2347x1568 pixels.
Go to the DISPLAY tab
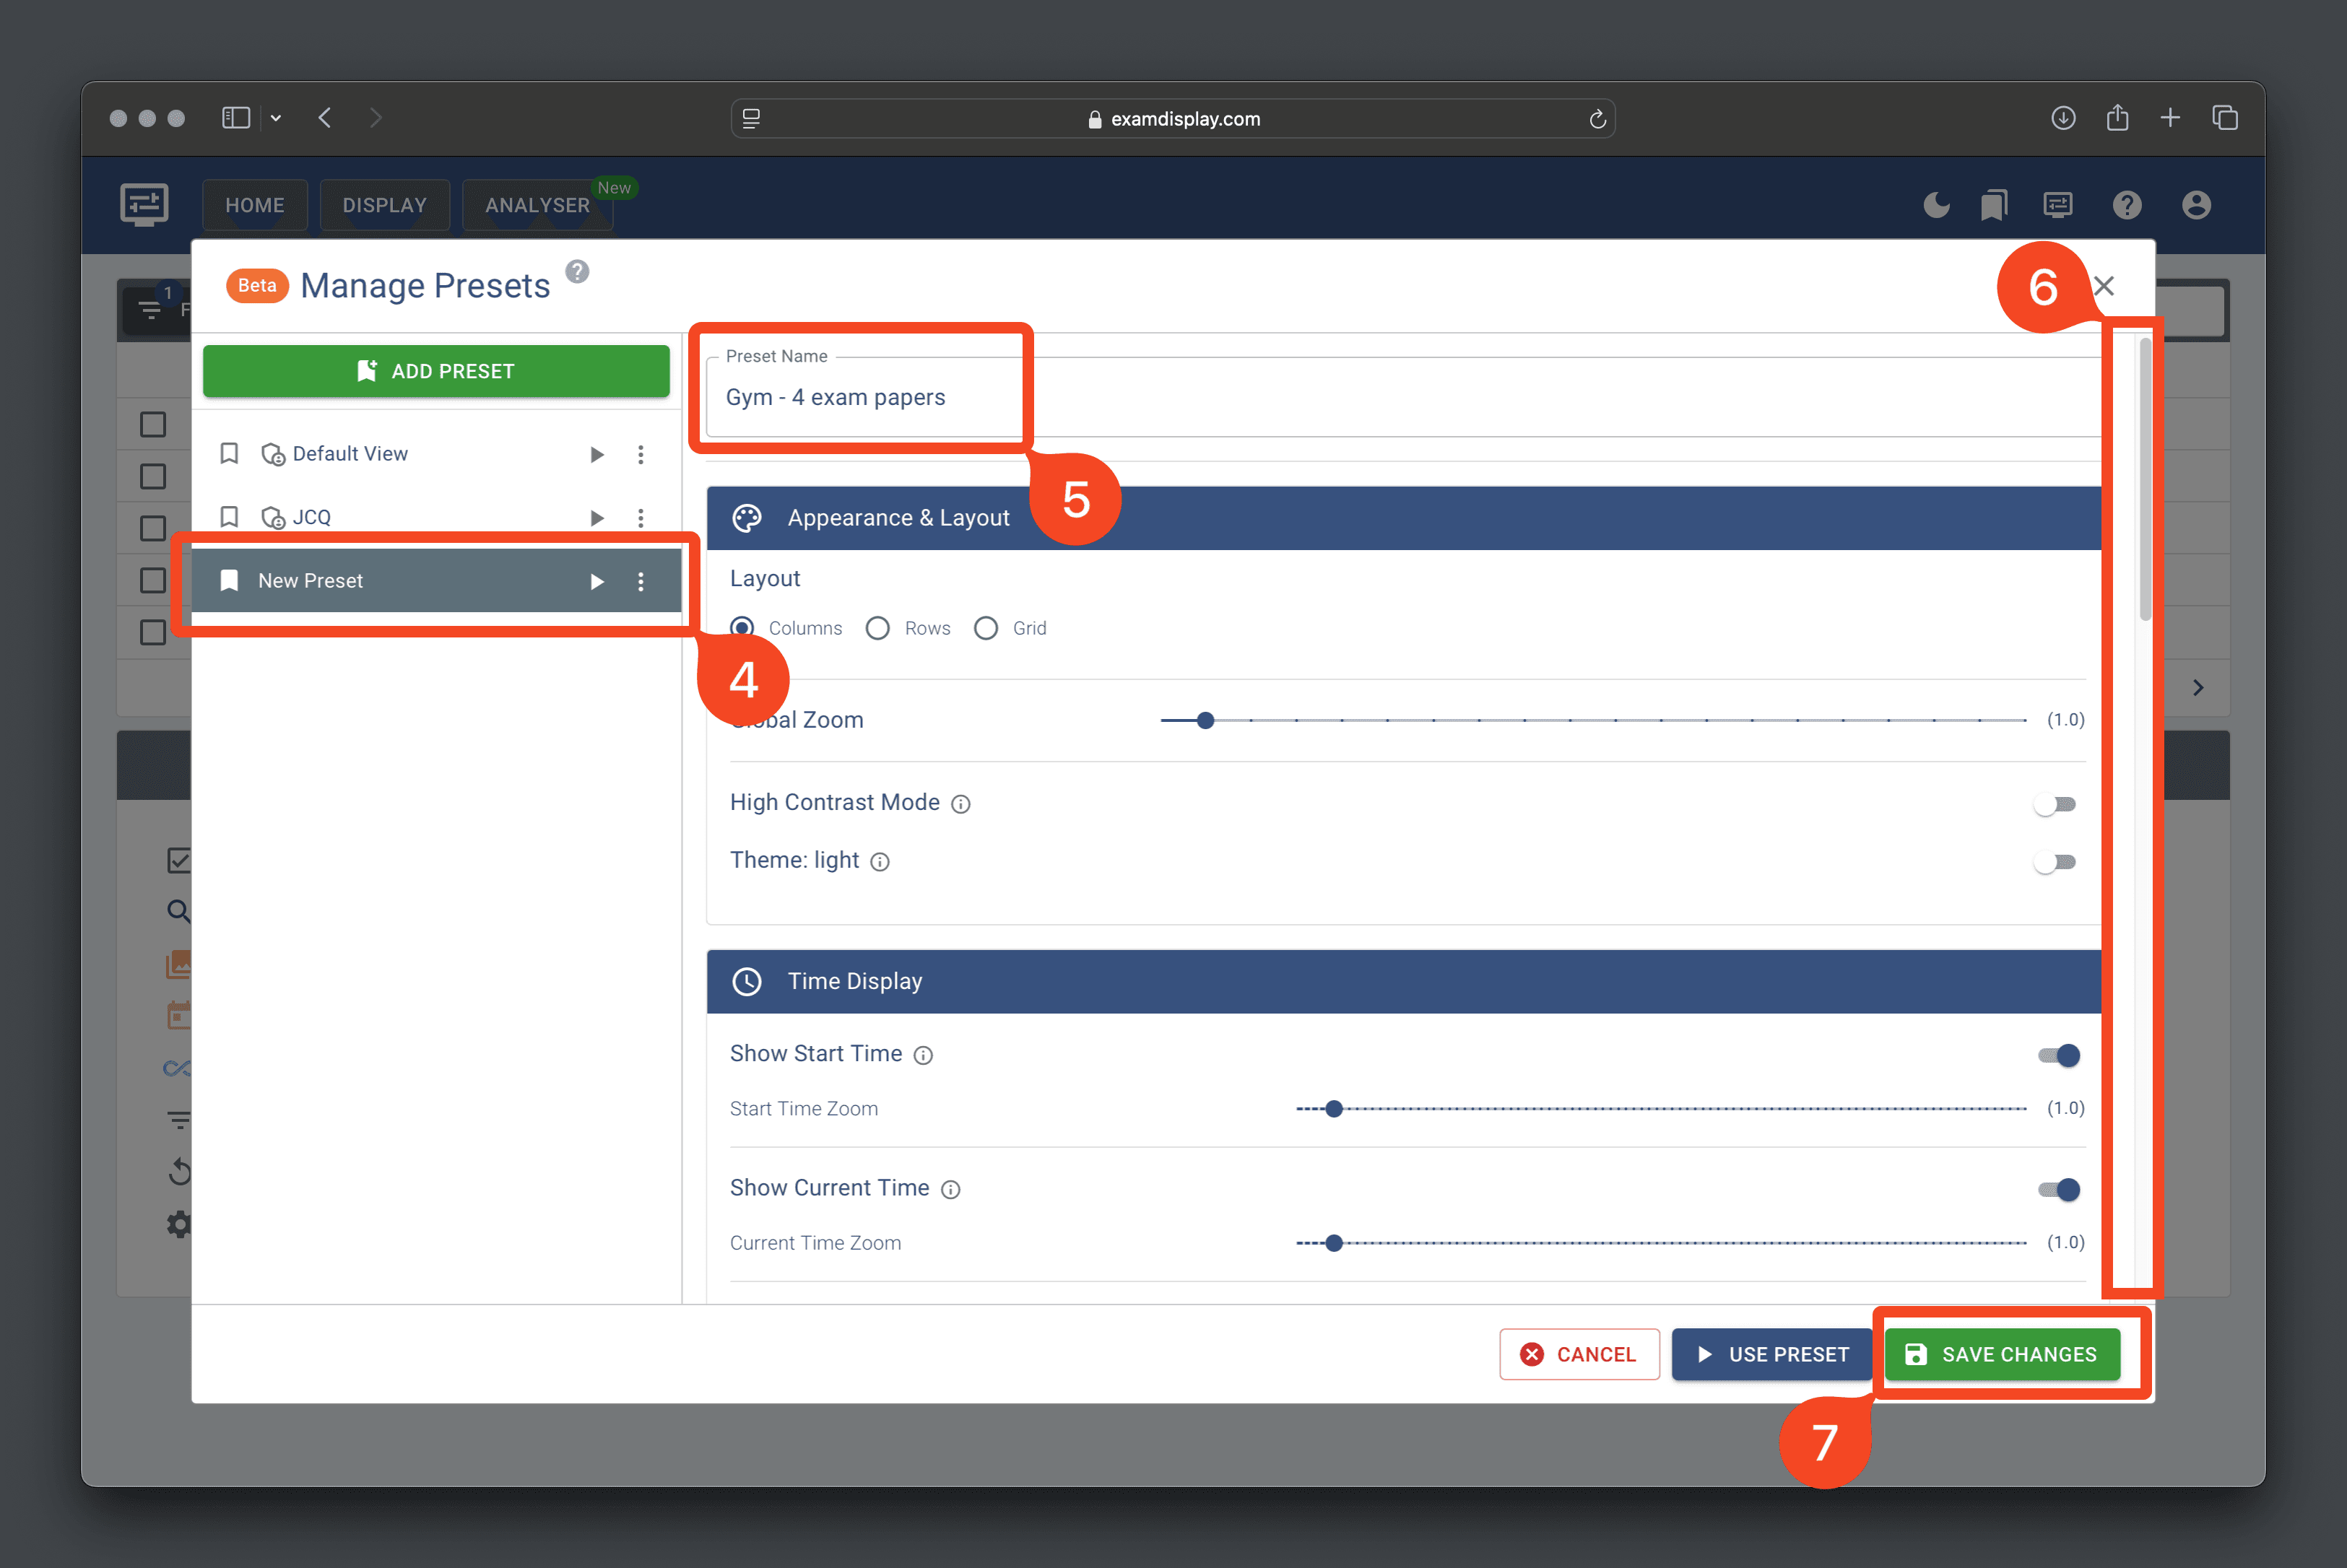384,205
